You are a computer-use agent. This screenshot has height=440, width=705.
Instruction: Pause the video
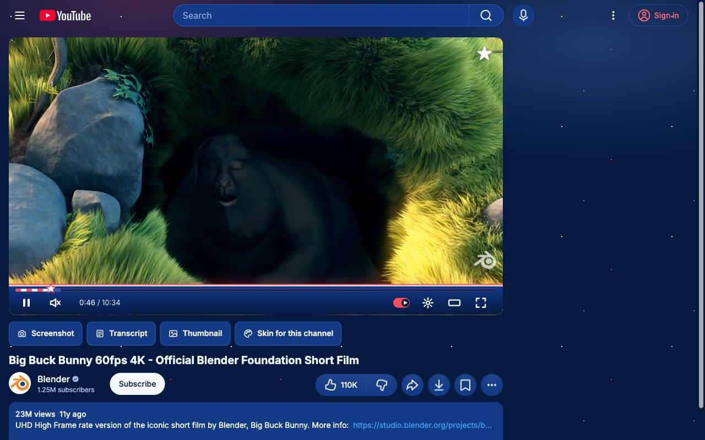26,302
